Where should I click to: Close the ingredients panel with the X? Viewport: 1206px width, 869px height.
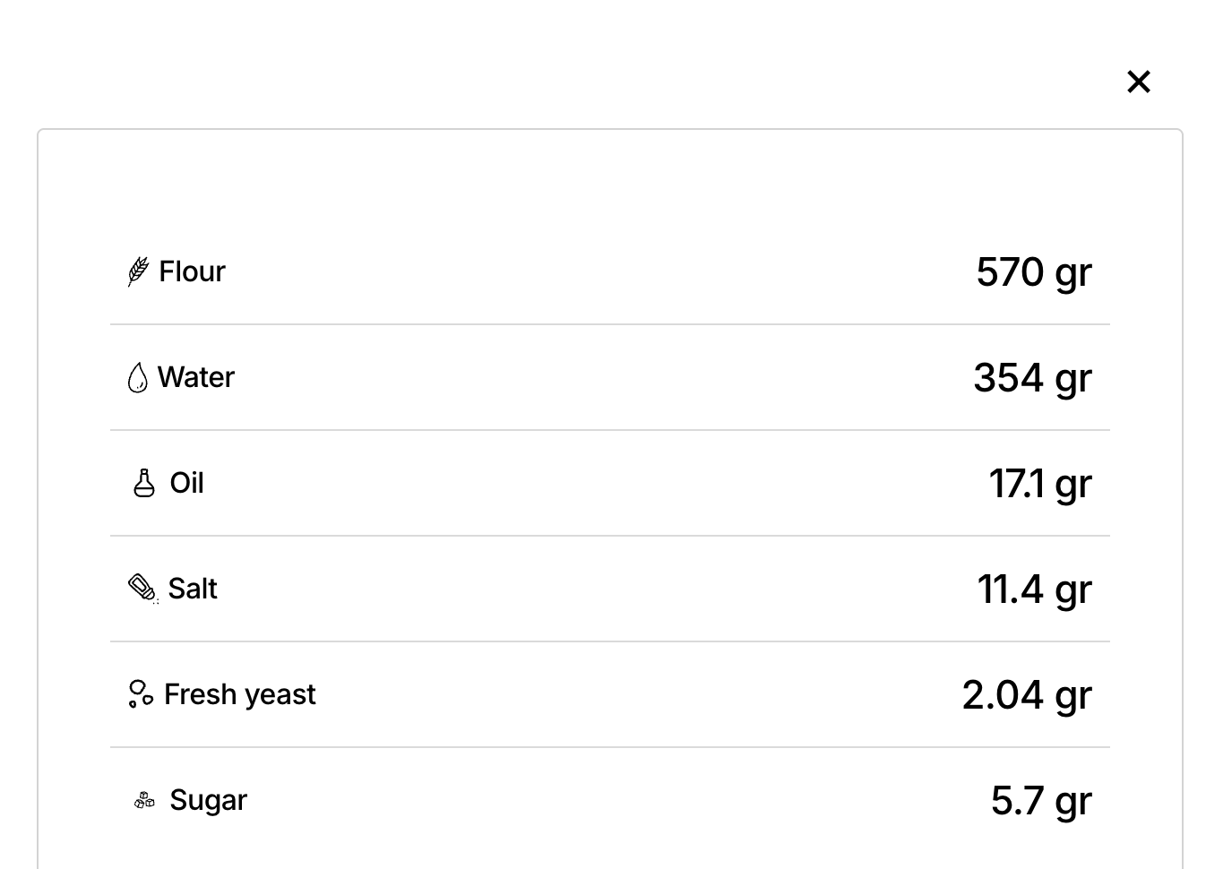[x=1138, y=82]
